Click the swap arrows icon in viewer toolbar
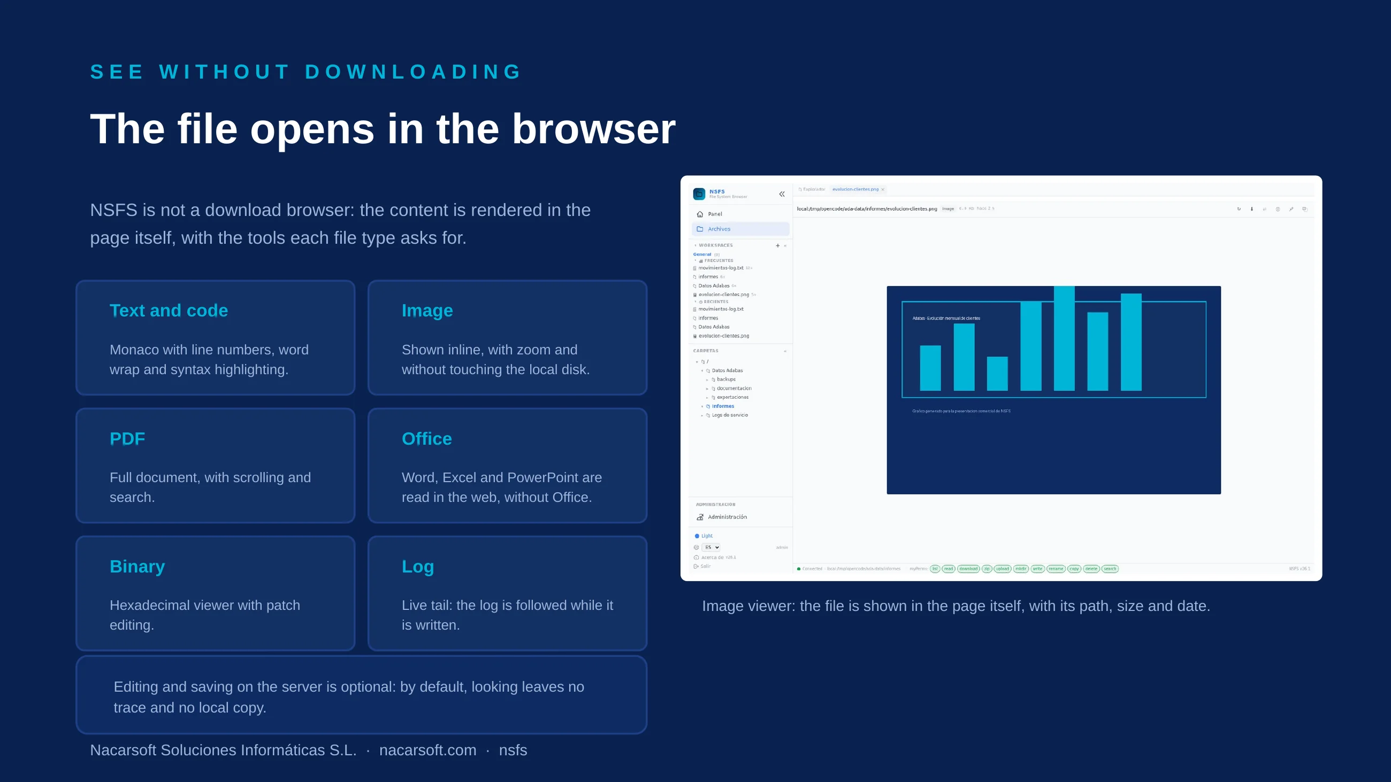 (1265, 209)
